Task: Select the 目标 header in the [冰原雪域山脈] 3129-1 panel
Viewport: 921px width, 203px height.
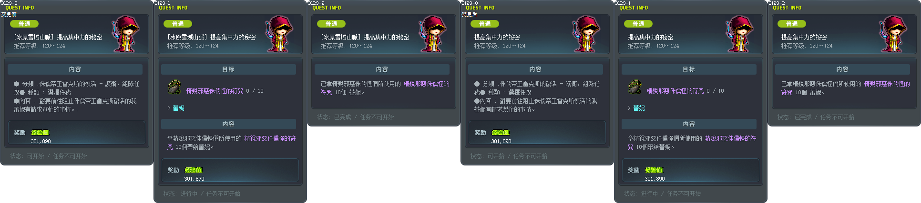Action: coord(228,69)
